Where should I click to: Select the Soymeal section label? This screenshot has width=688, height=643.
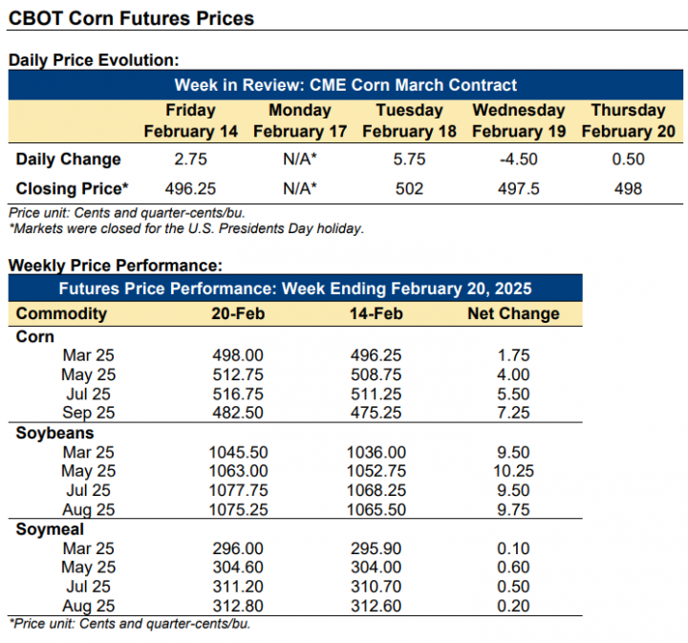click(x=50, y=529)
